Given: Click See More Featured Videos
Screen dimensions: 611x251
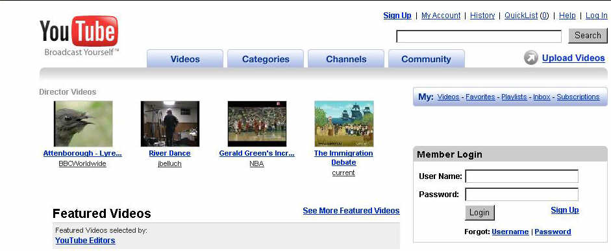Looking at the screenshot, I should point(351,211).
